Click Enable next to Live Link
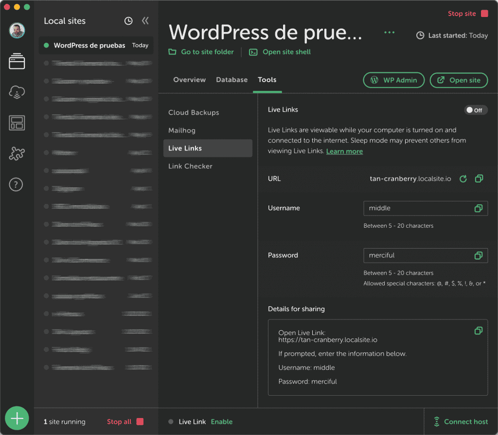The width and height of the screenshot is (498, 435). pyautogui.click(x=222, y=422)
